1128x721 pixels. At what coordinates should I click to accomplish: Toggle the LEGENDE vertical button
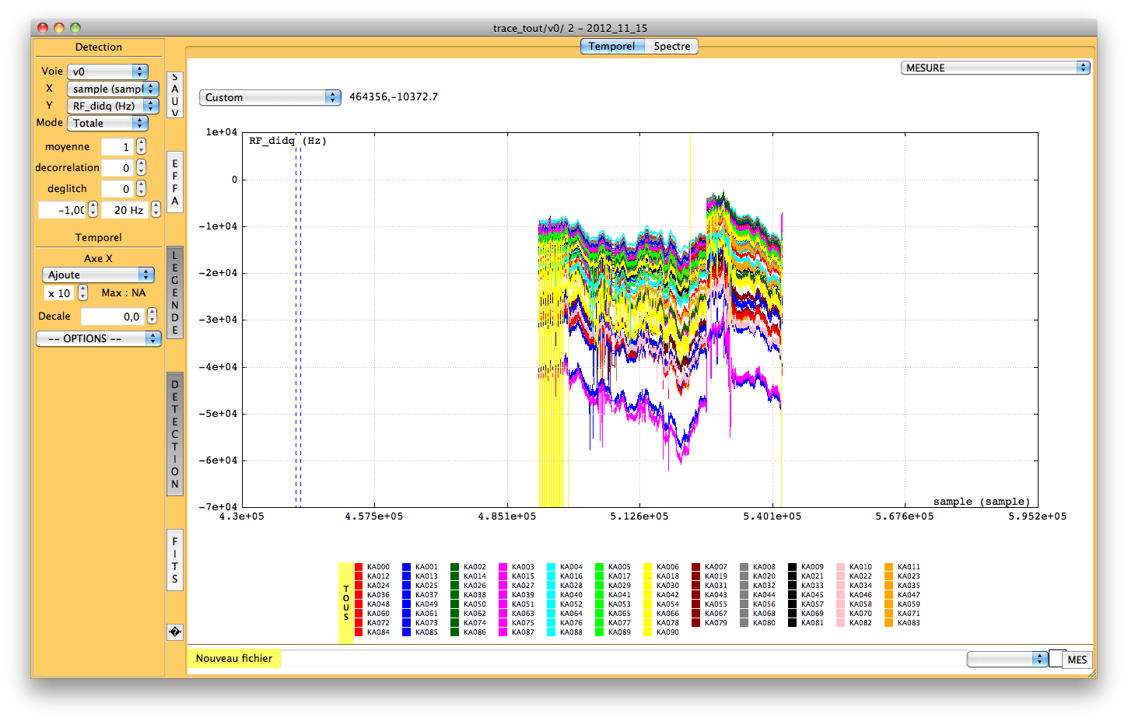[x=175, y=292]
